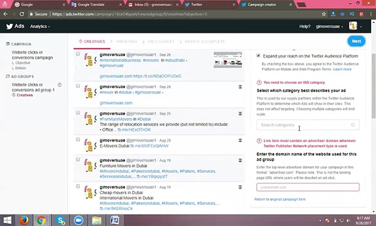Click in the Search categories field
Screen dimensions: 376x226
pyautogui.click(x=308, y=125)
